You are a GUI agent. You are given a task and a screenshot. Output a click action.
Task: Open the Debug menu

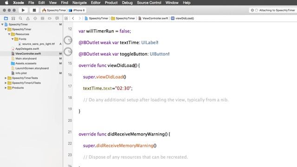[x=127, y=3]
